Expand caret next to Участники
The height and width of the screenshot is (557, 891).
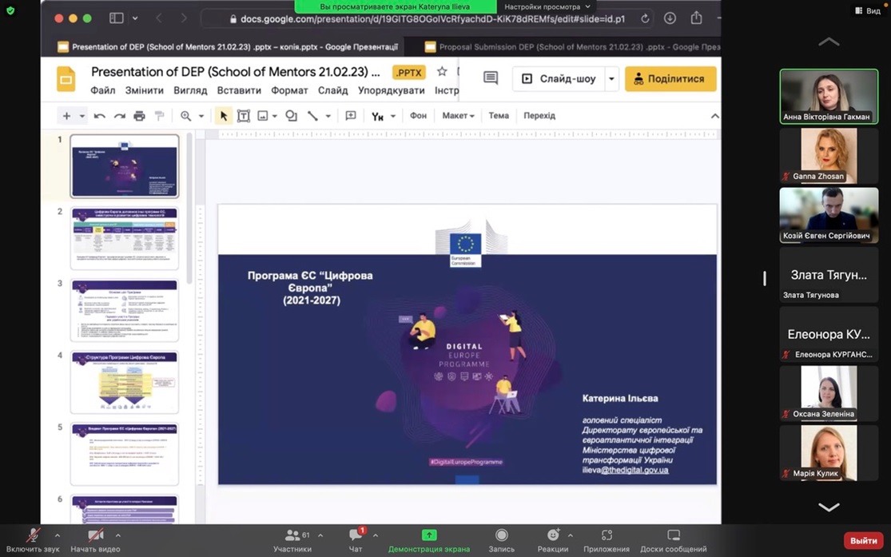point(320,535)
